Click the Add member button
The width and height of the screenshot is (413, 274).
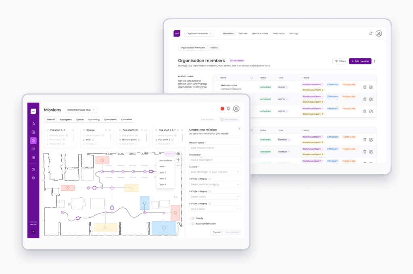[360, 61]
